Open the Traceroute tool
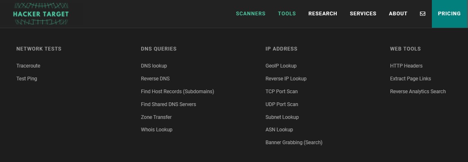Screen dimensions: 468x162 point(28,66)
